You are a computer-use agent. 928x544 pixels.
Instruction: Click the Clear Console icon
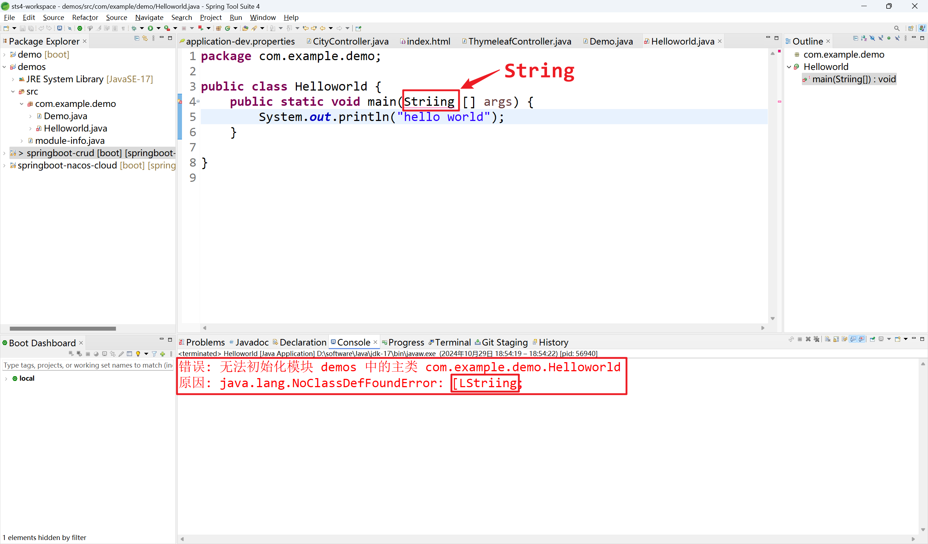[x=828, y=339]
